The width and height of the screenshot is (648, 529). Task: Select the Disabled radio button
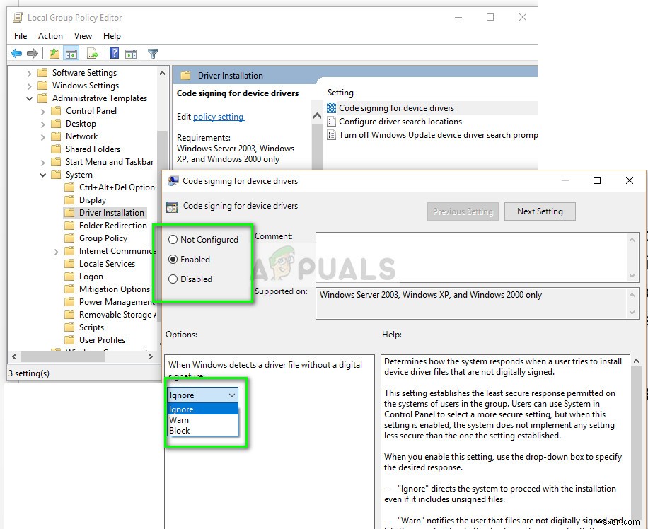[x=173, y=279]
